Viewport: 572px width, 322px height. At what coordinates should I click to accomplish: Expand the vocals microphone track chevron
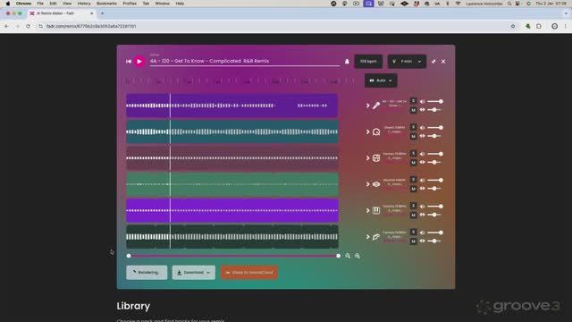[x=367, y=106]
